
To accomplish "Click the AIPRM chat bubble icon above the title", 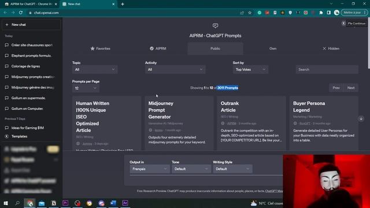I will pos(215,25).
